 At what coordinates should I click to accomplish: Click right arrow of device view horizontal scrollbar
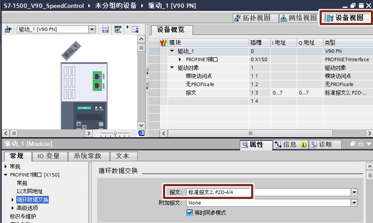click(89, 133)
